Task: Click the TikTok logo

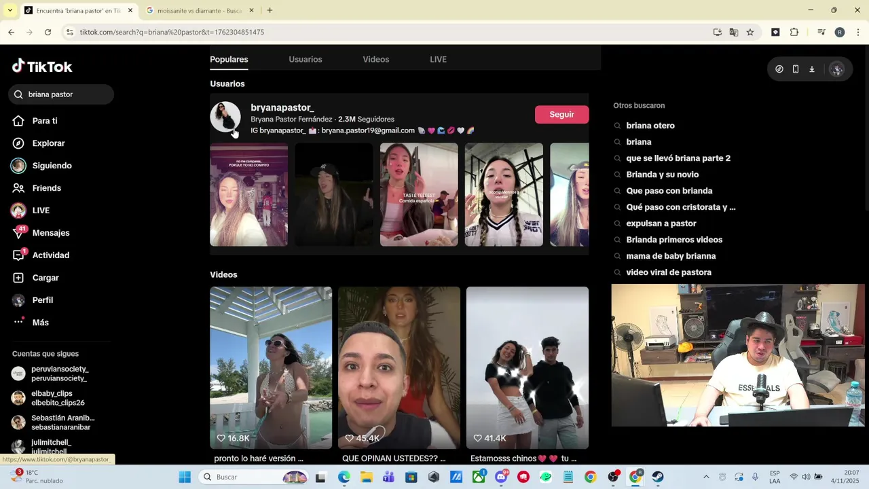Action: [x=42, y=67]
